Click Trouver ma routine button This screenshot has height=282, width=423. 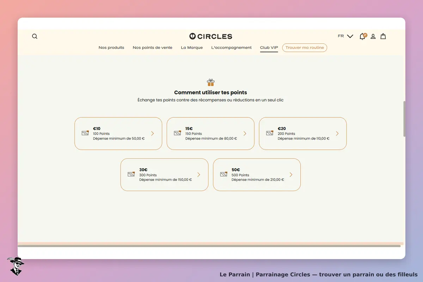point(305,48)
